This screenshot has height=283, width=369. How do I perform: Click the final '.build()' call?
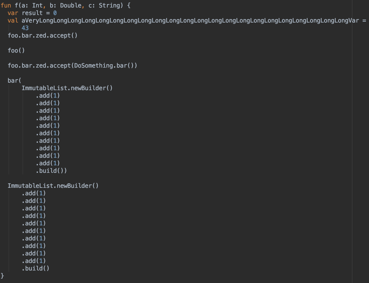pyautogui.click(x=35, y=268)
